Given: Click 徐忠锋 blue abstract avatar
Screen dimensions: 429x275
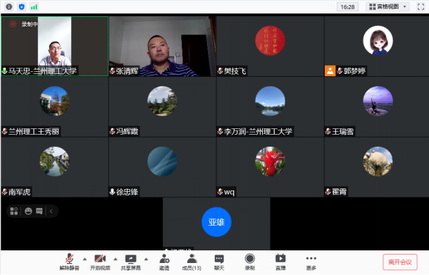Looking at the screenshot, I should 162,161.
